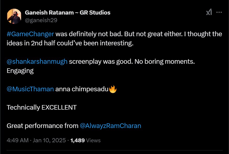Click 'screenplay was good. No boring moments.'
The height and width of the screenshot is (154, 229).
click(132, 61)
